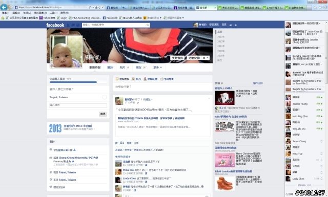Click the Yahoo bookmark in favorites bar
This screenshot has height=197, width=328.
(48, 18)
